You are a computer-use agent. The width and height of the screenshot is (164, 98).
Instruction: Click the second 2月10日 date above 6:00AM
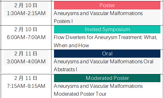[26, 29]
